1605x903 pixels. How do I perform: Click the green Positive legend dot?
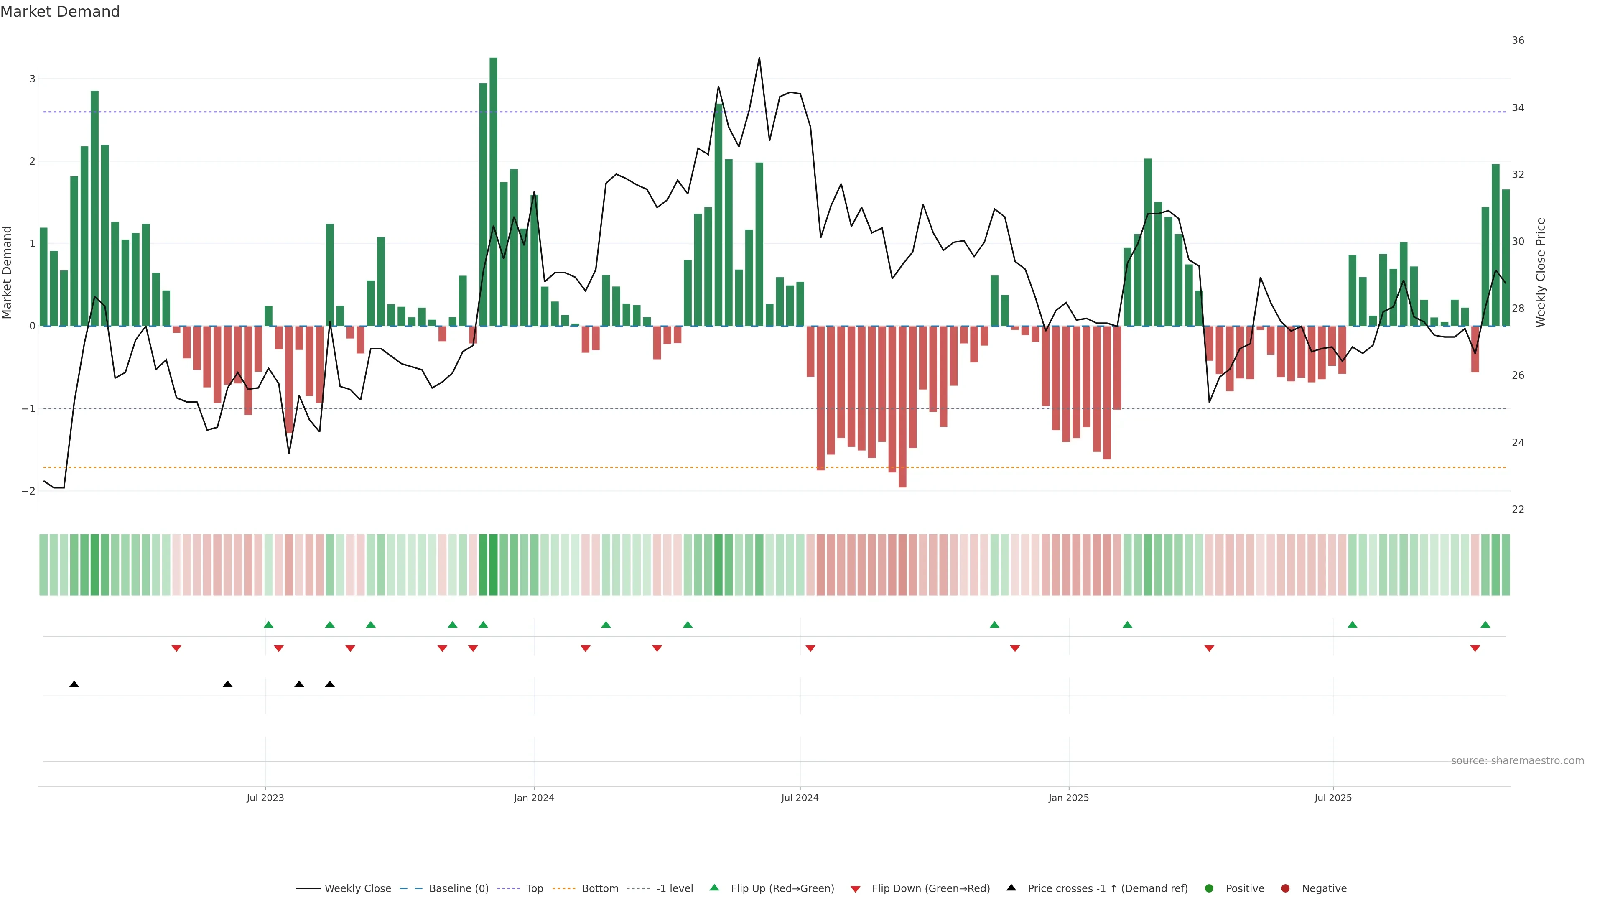point(1209,889)
